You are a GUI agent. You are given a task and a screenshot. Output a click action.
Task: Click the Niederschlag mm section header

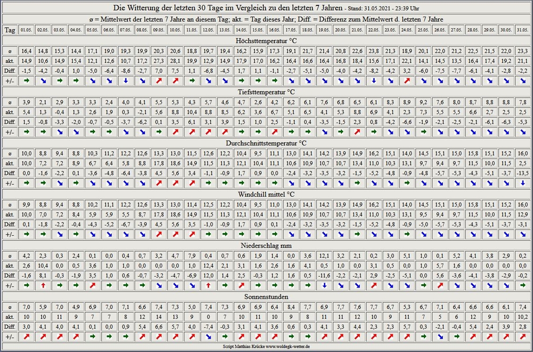[x=266, y=245]
